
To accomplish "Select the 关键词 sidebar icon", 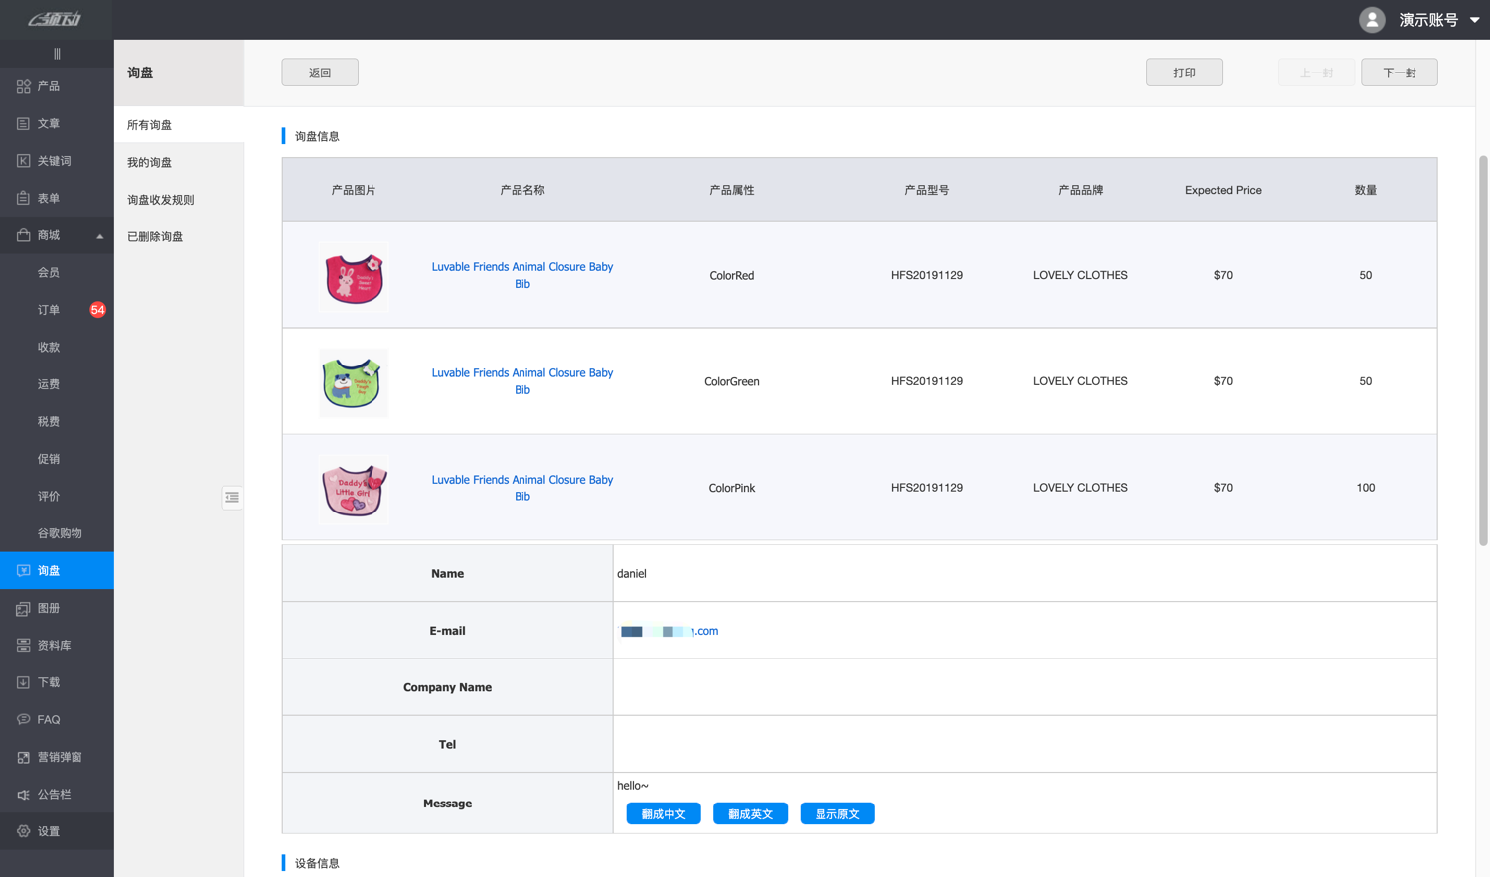I will pyautogui.click(x=23, y=161).
